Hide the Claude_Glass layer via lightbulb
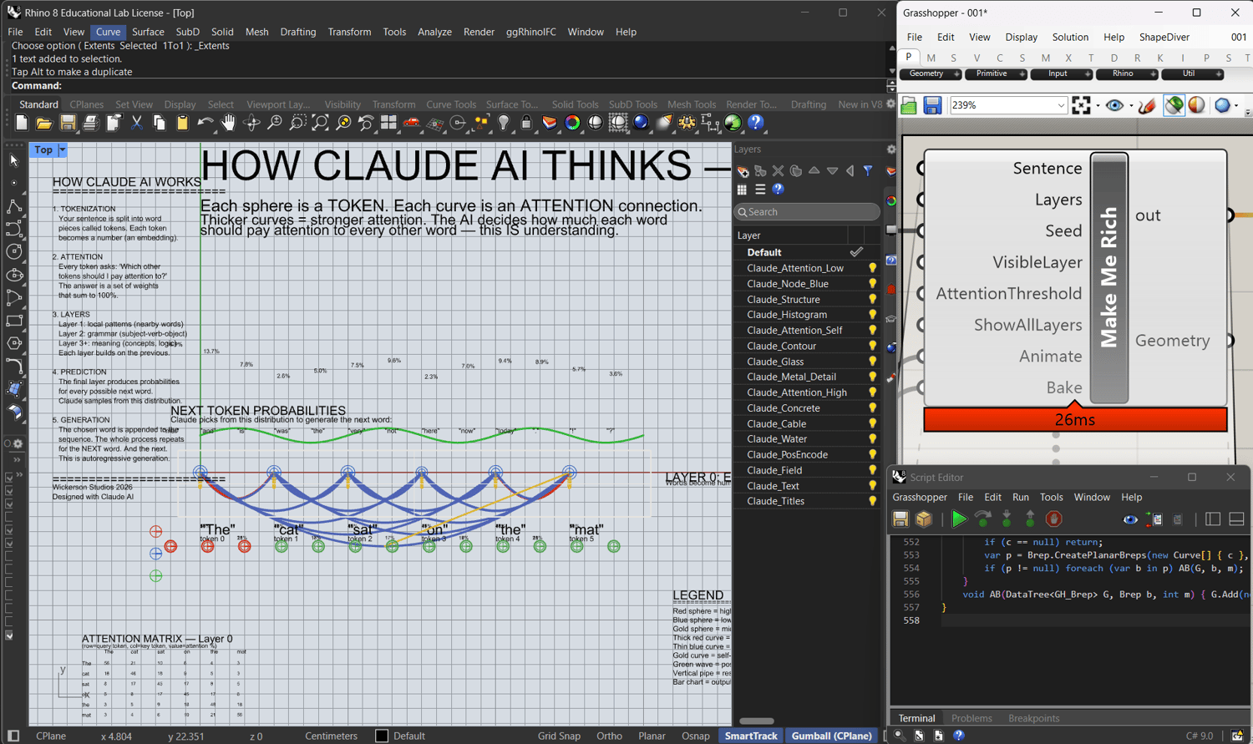The image size is (1253, 744). pos(872,362)
